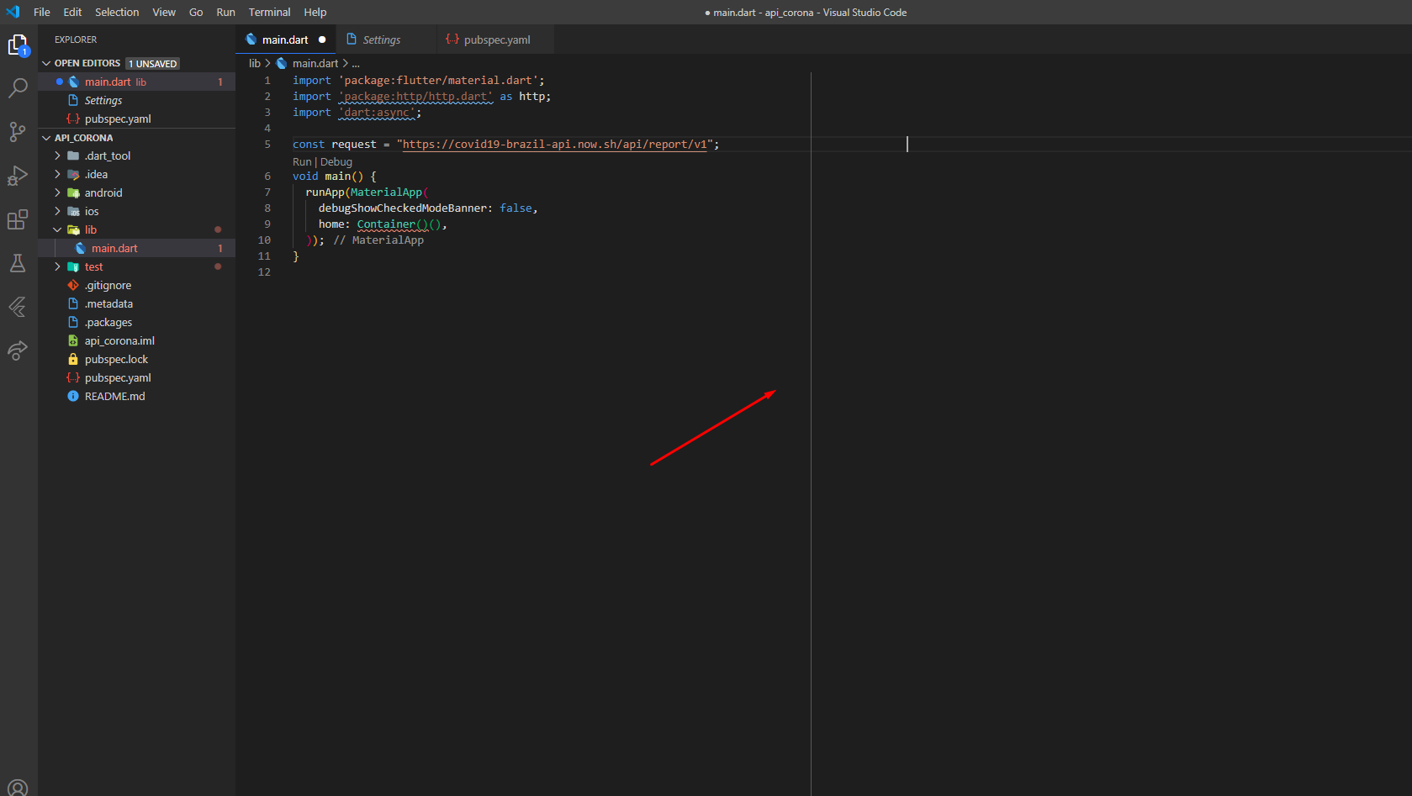Open Run and Debug view icon
Screen dimensions: 1412x796
pyautogui.click(x=18, y=176)
